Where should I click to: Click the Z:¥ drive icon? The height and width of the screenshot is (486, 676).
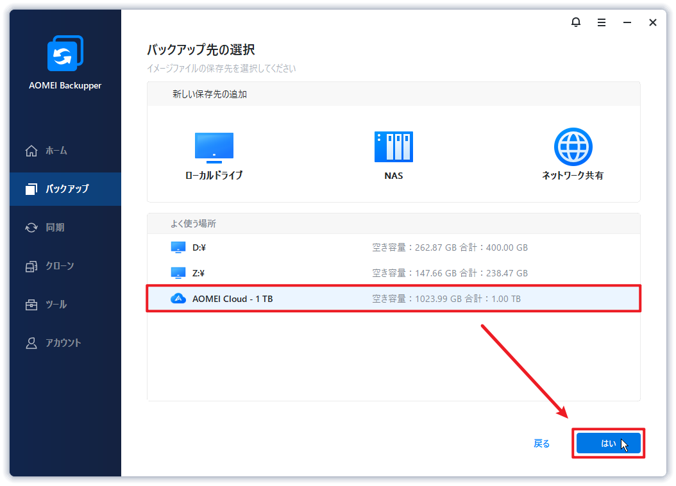point(178,272)
